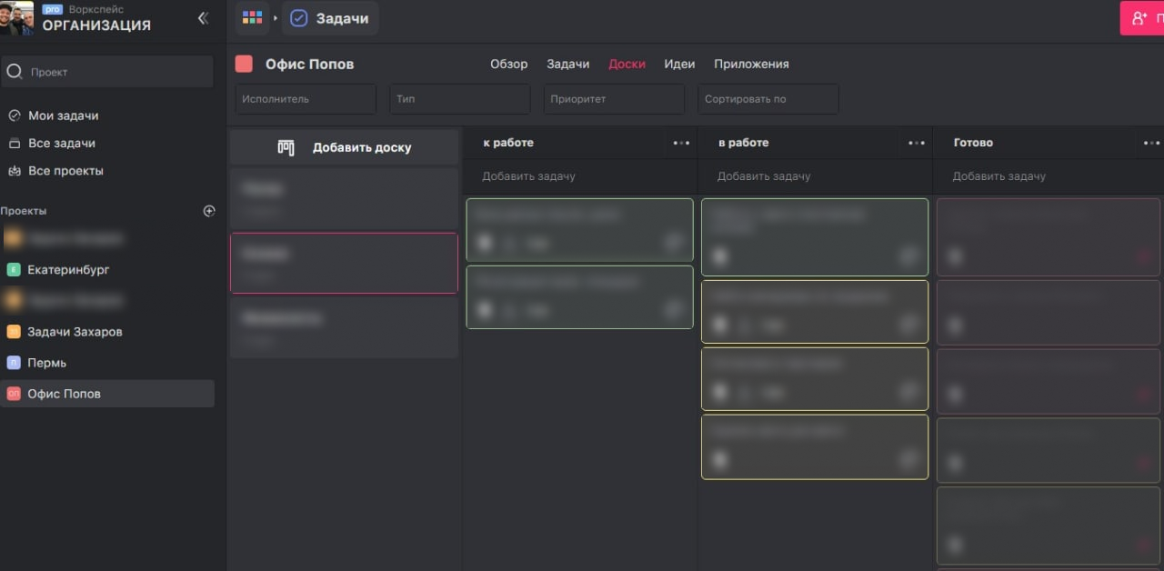Open options menu for 'в работе' column
This screenshot has height=571, width=1164.
click(917, 143)
